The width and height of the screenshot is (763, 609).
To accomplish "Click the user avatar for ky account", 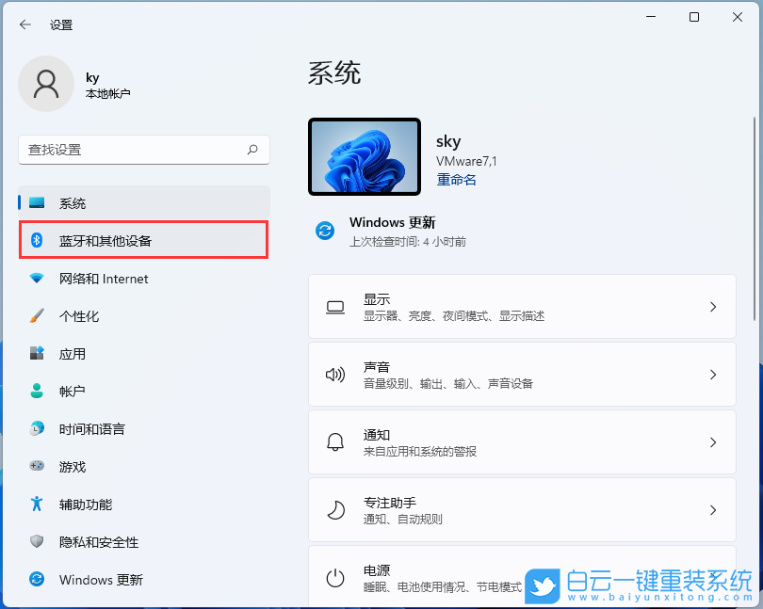I will coord(46,84).
